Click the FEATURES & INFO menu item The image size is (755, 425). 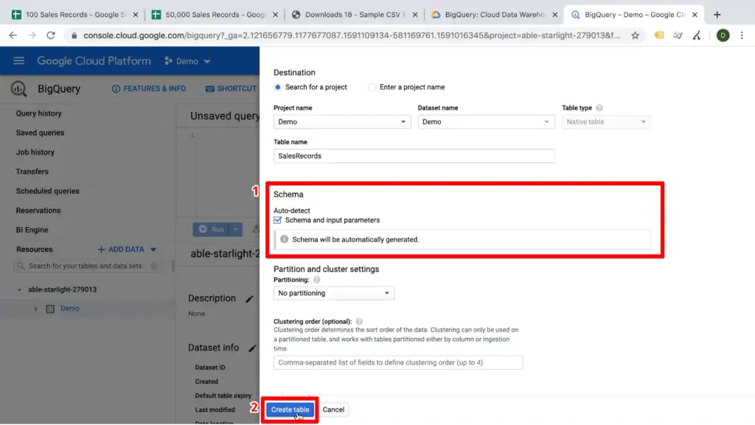tap(148, 88)
